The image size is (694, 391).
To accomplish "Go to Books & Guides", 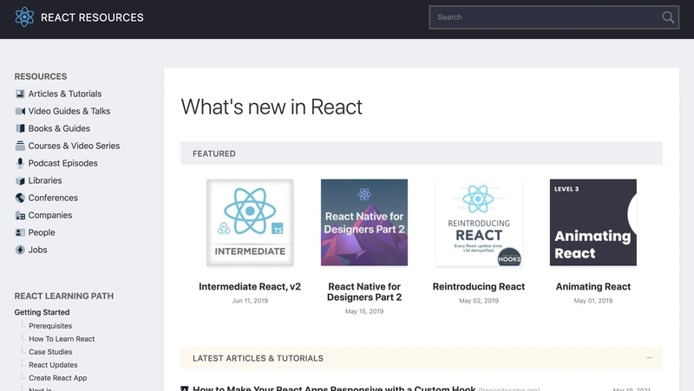I will click(59, 128).
